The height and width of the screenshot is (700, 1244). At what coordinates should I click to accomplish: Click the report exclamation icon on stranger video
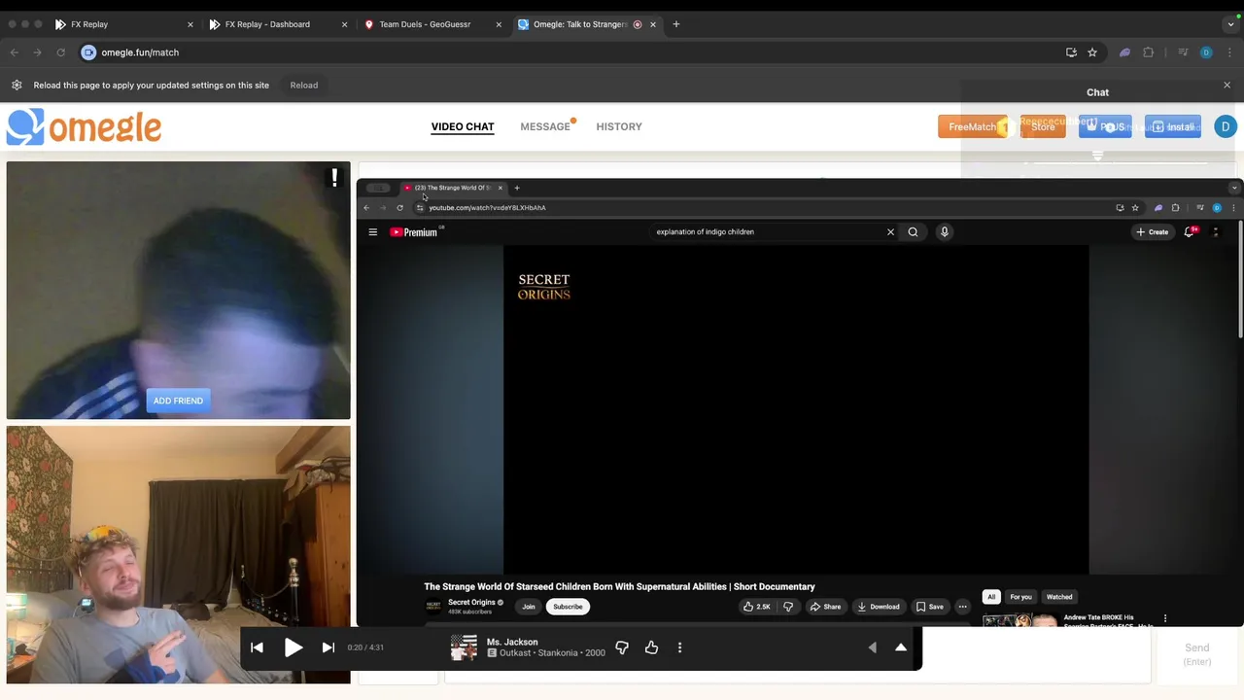(334, 178)
